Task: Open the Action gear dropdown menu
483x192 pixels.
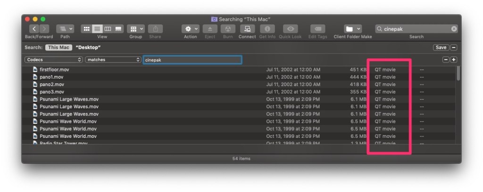Action: pyautogui.click(x=191, y=29)
